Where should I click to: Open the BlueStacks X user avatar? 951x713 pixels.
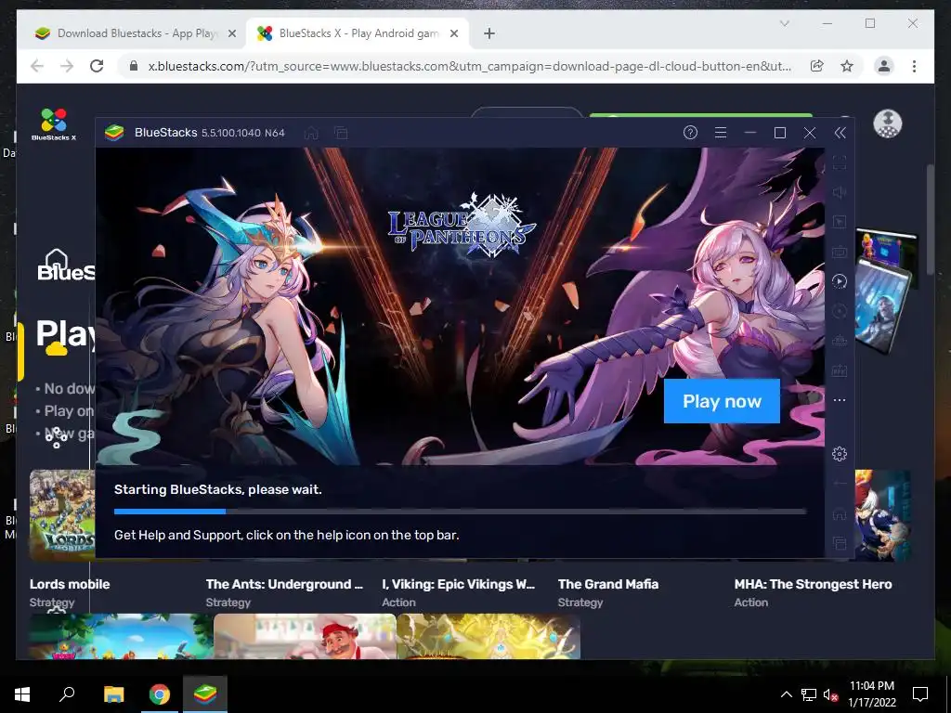click(887, 123)
